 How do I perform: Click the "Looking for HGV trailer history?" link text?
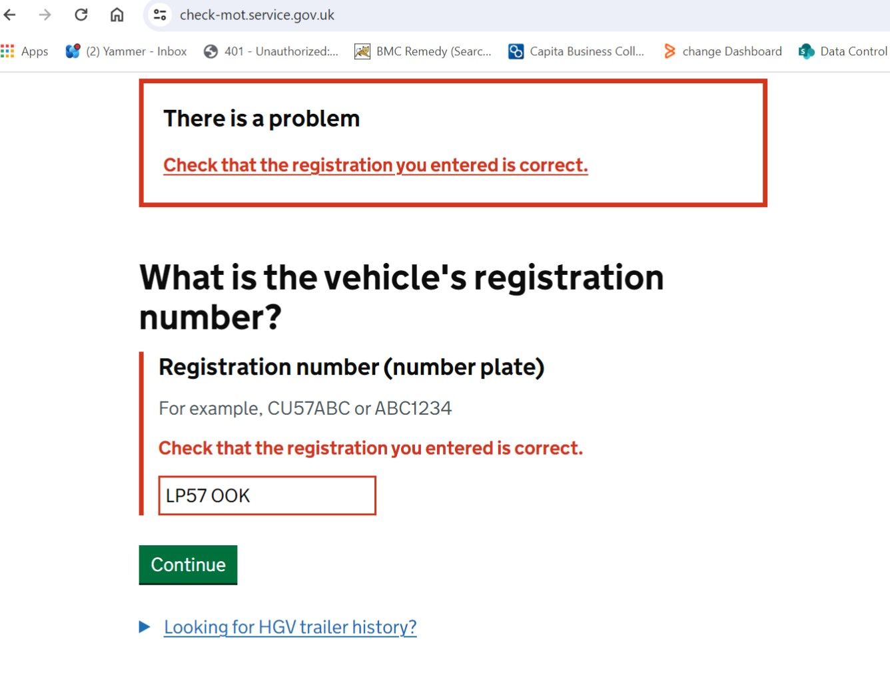[x=290, y=627]
